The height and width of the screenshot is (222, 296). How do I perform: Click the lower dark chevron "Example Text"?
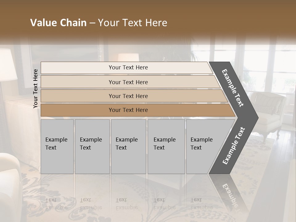233,146
